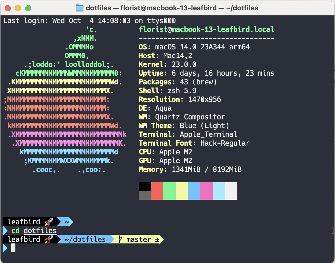This screenshot has width=335, height=263.
Task: Click the green traffic light to maximize
Action: coord(28,8)
